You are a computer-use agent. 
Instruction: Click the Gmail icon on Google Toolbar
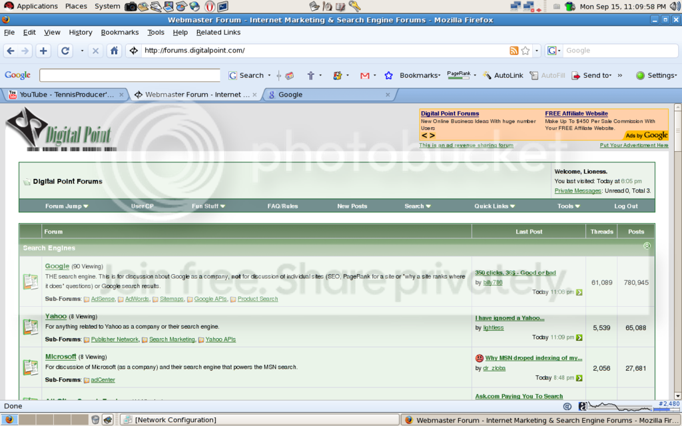point(364,76)
